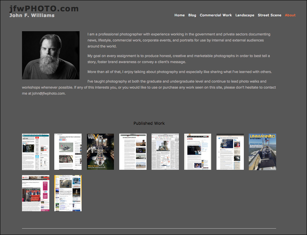
Task: Open the Home menu item
Action: pos(180,15)
